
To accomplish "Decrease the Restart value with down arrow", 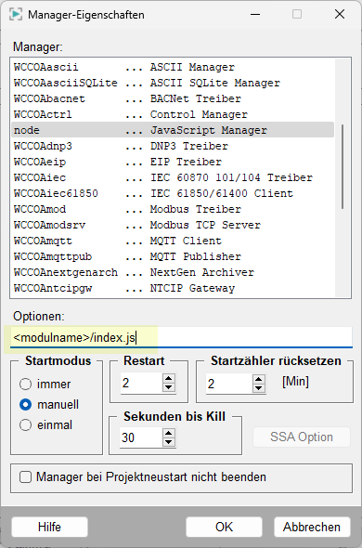I will [169, 387].
